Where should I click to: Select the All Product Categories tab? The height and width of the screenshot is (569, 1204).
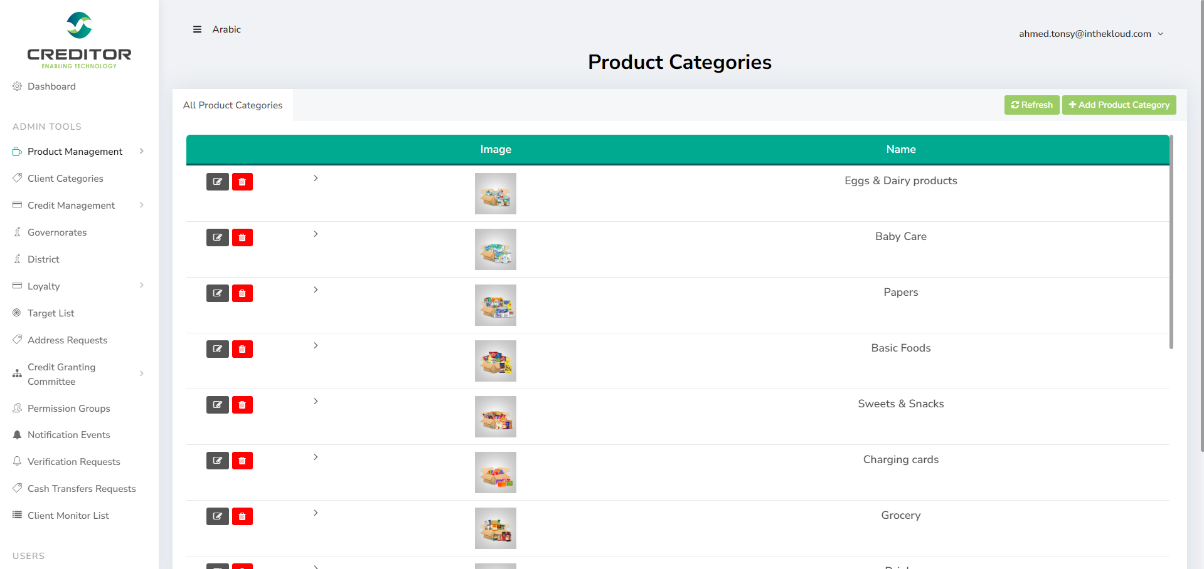(233, 105)
